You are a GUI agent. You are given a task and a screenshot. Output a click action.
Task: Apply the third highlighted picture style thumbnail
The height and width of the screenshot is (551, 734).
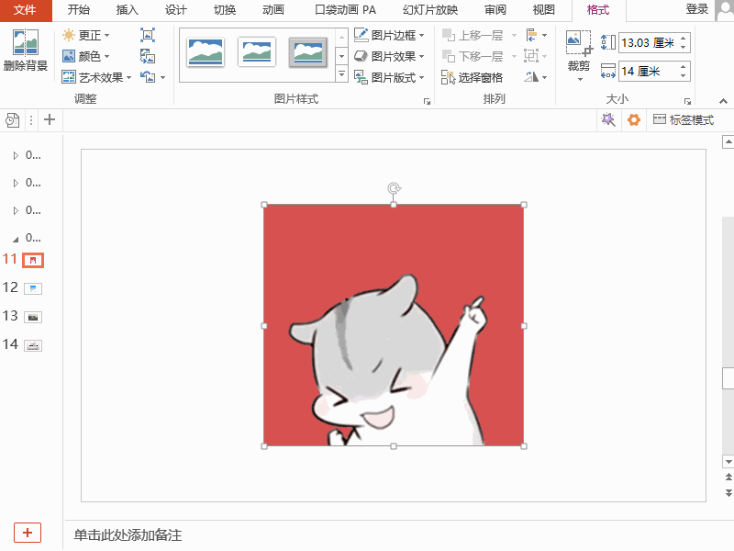pyautogui.click(x=307, y=52)
